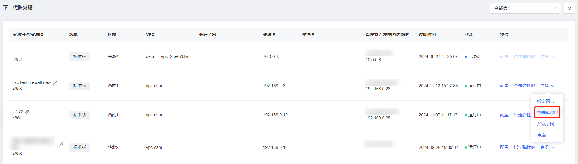Click 绑定弹性IP for csc-test-firewall-new
Screen dimensions: 578x164
524,86
